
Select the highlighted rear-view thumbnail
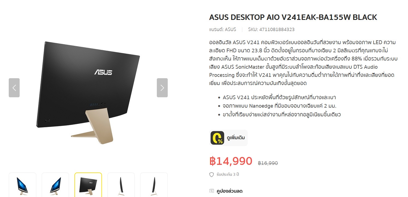point(88,185)
